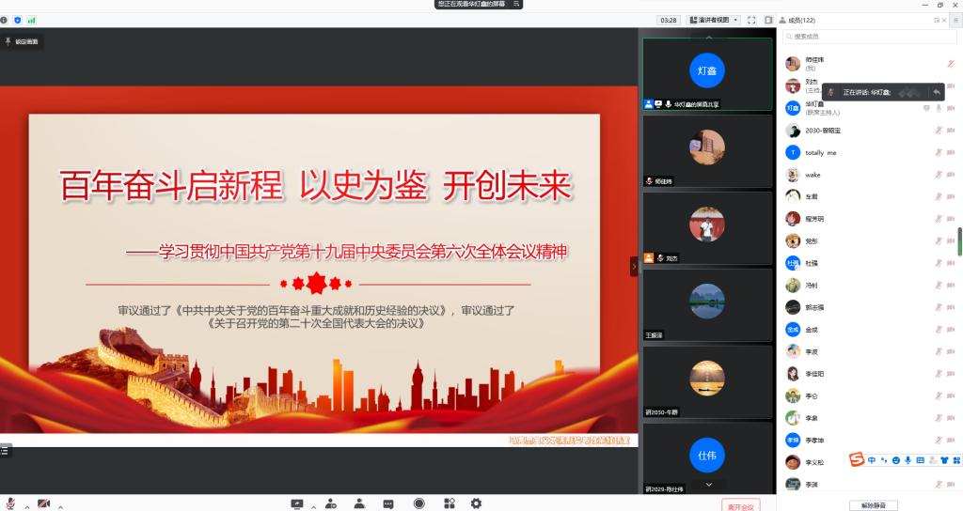The image size is (963, 511).
Task: Click the 解除静音 unmute button
Action: [873, 505]
